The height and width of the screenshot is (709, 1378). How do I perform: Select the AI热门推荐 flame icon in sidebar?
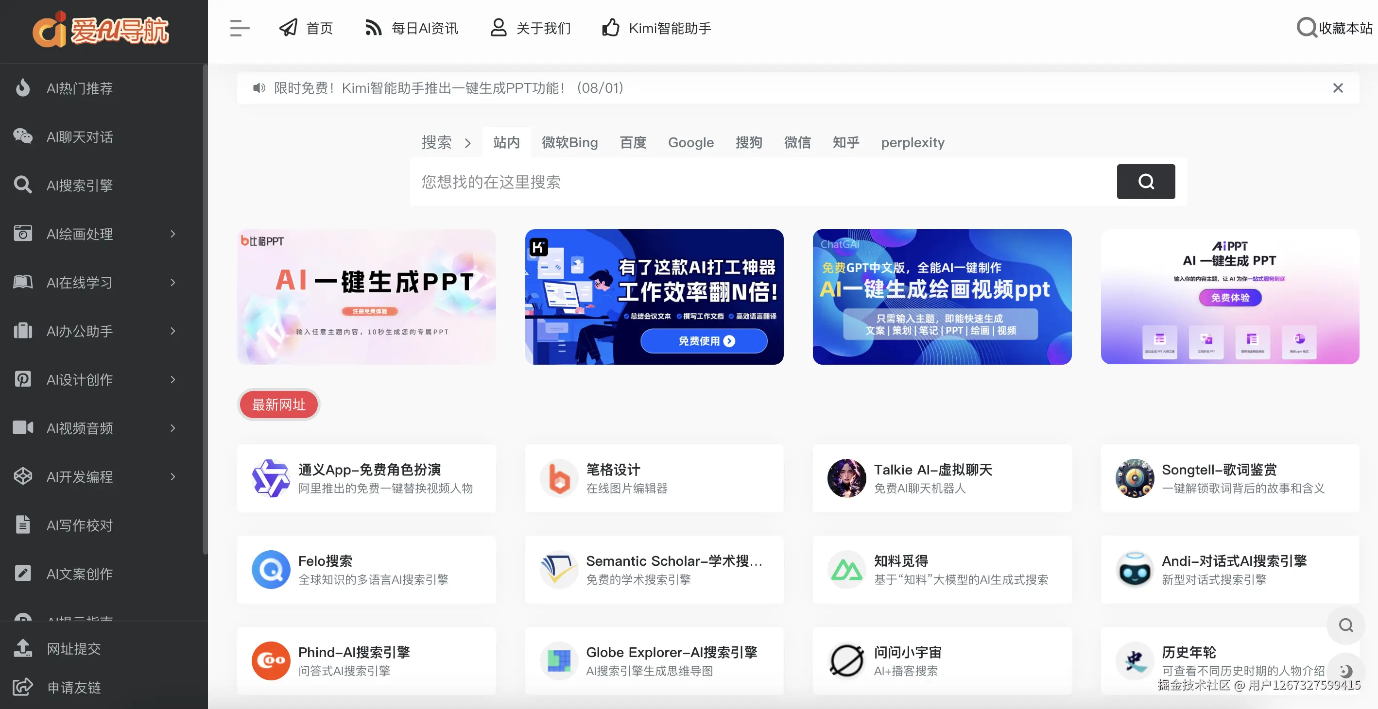tap(22, 88)
